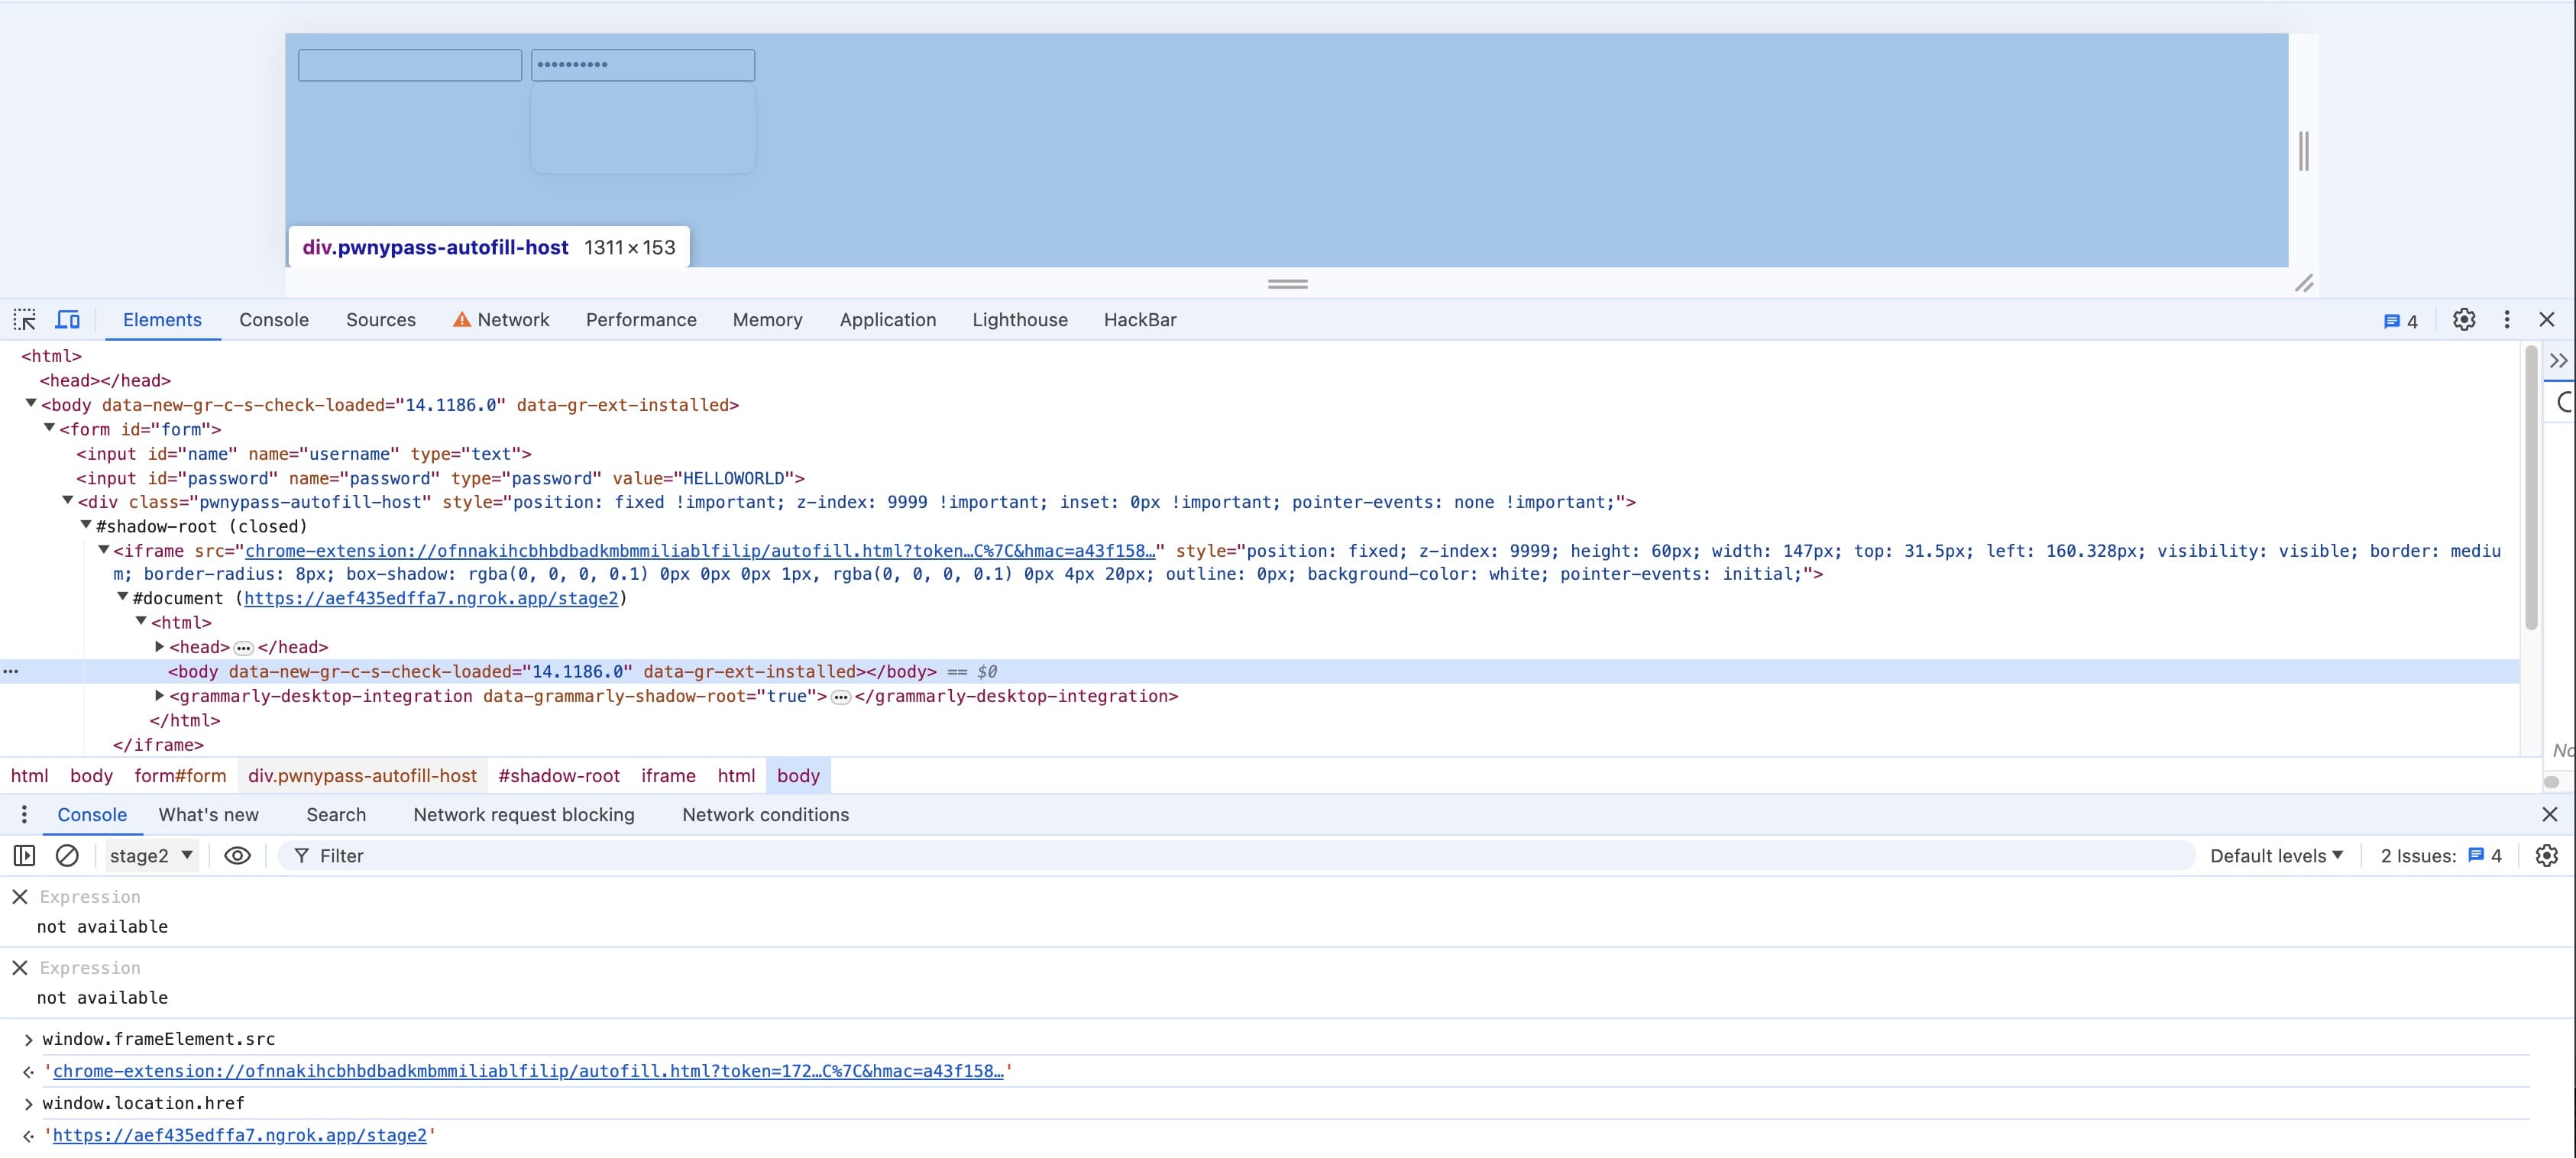Open drawer three-dot more tools menu
This screenshot has width=2576, height=1158.
coord(24,815)
